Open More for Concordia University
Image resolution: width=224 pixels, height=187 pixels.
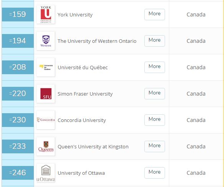(x=155, y=120)
